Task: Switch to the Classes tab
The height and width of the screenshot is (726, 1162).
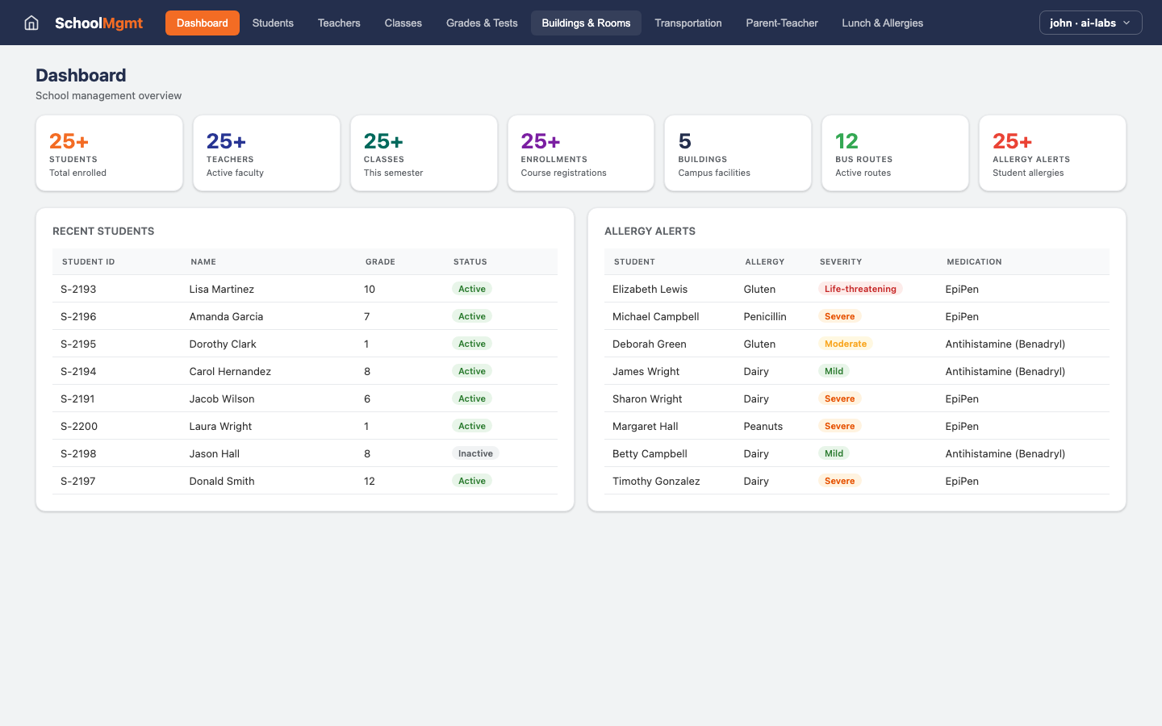Action: coord(403,23)
